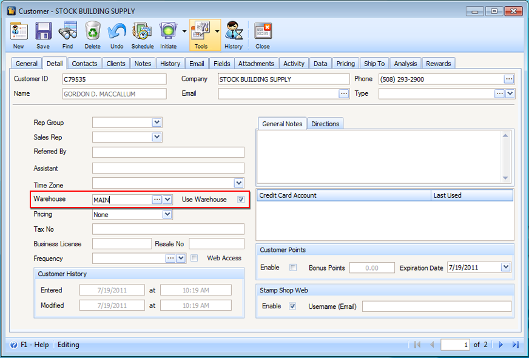This screenshot has width=529, height=358.
Task: Open the Pricing dropdown
Action: tap(167, 214)
